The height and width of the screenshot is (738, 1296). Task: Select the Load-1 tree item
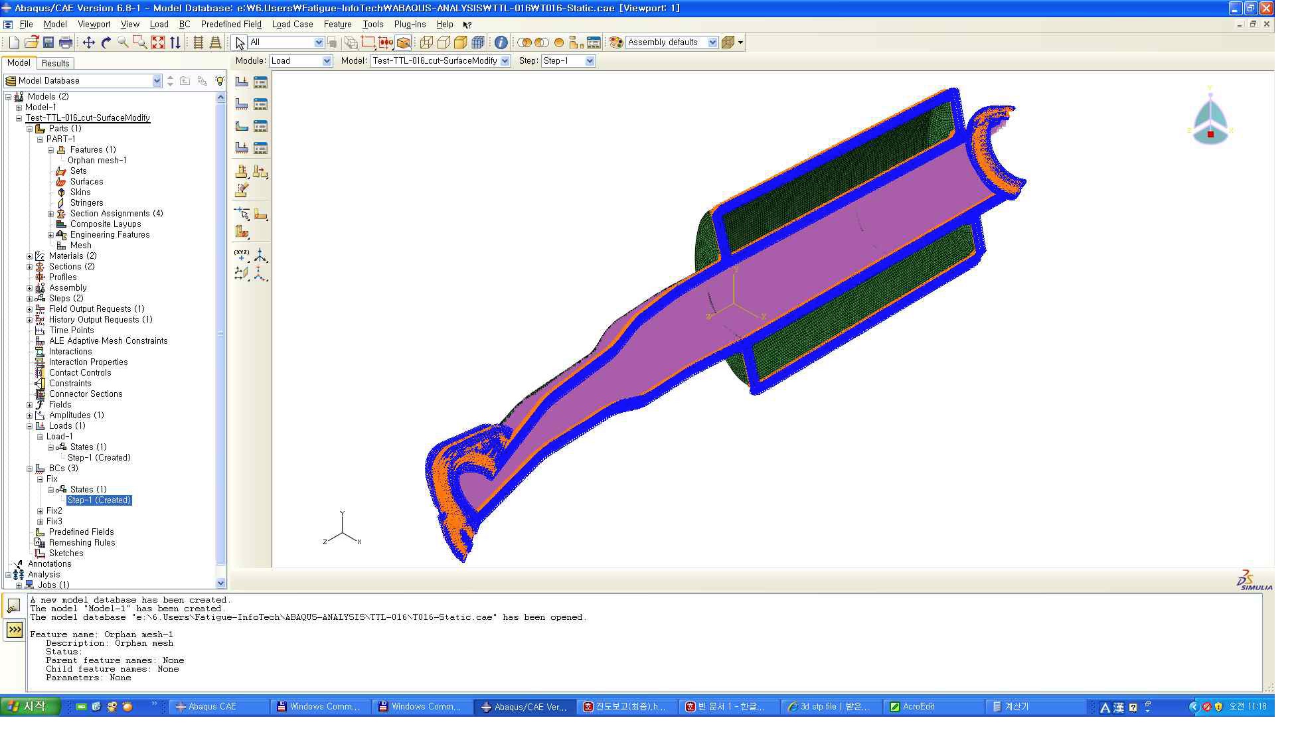tap(60, 437)
